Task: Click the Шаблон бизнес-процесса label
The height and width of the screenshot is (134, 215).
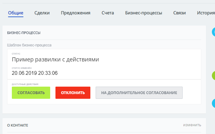Action: click(29, 45)
